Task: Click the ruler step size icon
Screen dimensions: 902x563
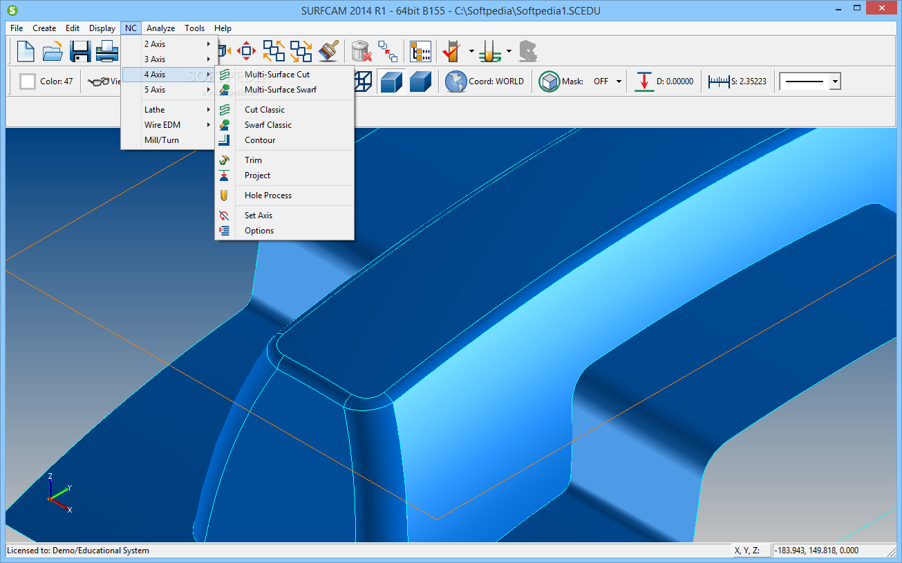Action: (718, 82)
